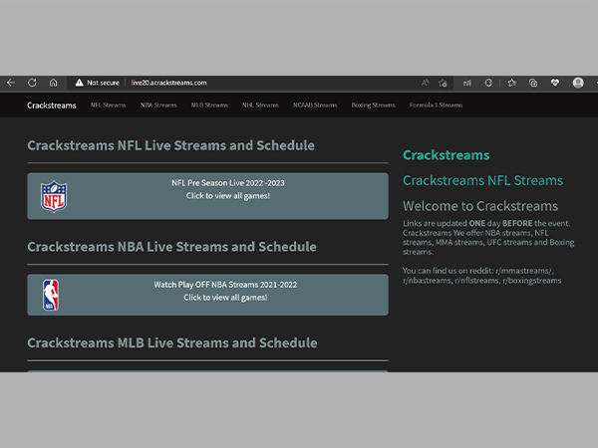This screenshot has height=448, width=598.
Task: Open NBA Streams menu item
Action: click(x=158, y=105)
